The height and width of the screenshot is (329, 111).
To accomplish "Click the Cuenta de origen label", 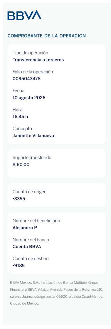I will (x=30, y=192).
